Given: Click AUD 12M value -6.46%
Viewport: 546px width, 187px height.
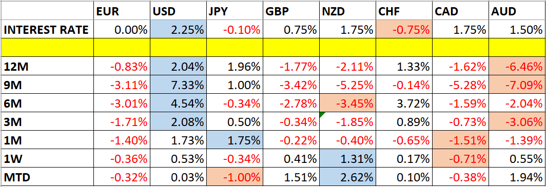Looking at the screenshot, I should click(518, 66).
